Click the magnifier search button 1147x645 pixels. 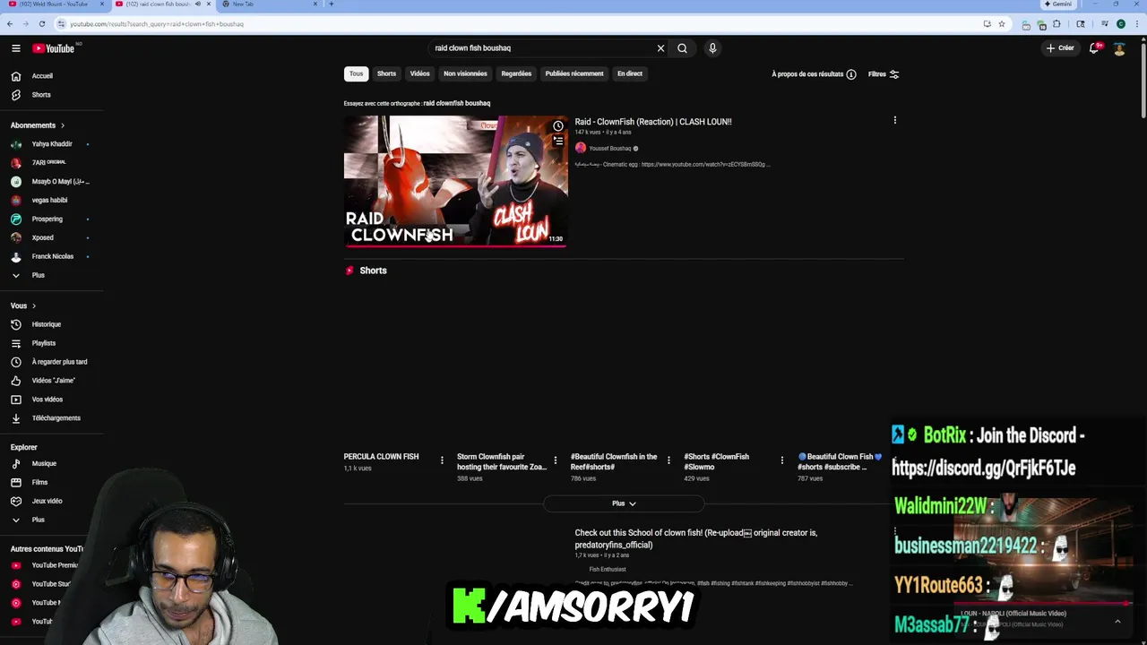[x=682, y=48]
